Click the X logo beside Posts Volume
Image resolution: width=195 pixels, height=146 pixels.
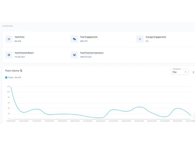pyautogui.click(x=21, y=71)
